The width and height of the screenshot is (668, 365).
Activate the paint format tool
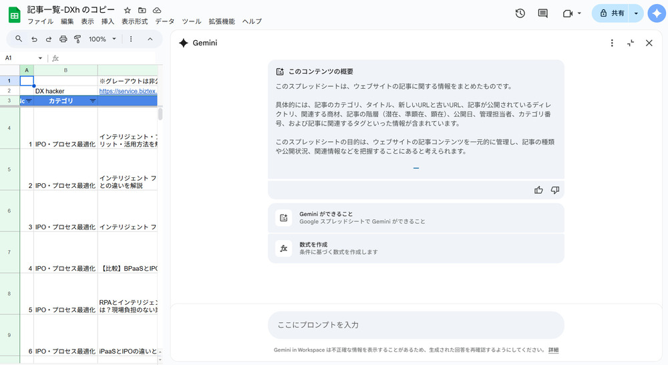77,39
